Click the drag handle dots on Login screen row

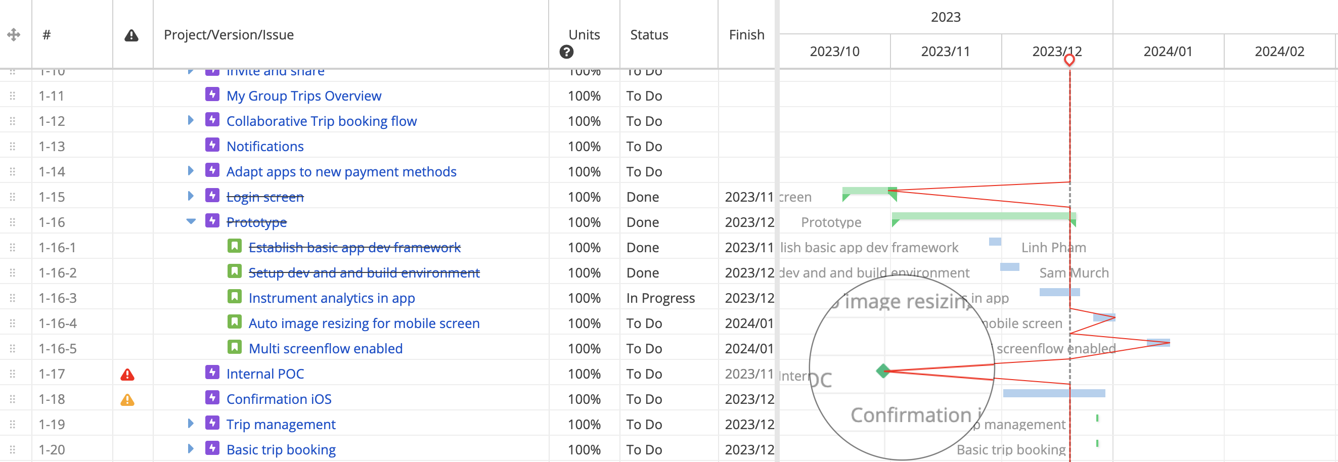(14, 196)
